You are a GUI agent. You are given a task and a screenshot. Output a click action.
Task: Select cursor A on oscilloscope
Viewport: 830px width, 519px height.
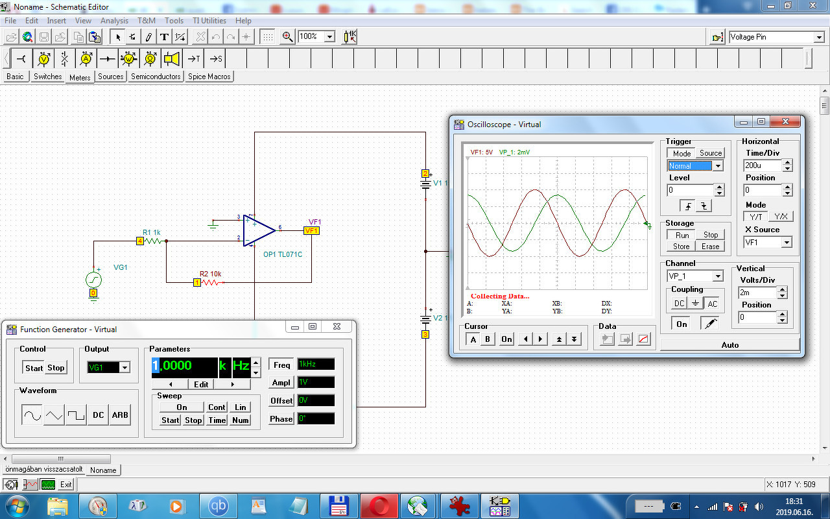point(473,339)
